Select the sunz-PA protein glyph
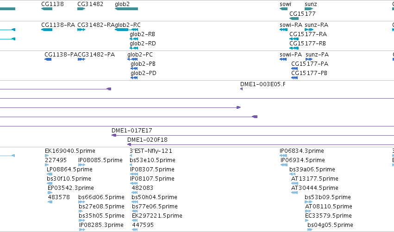The width and height of the screenshot is (394, 232). (x=309, y=59)
